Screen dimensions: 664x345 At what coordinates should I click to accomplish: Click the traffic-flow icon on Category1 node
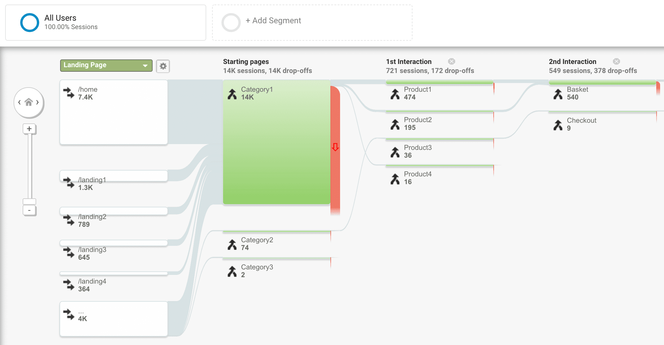(232, 93)
